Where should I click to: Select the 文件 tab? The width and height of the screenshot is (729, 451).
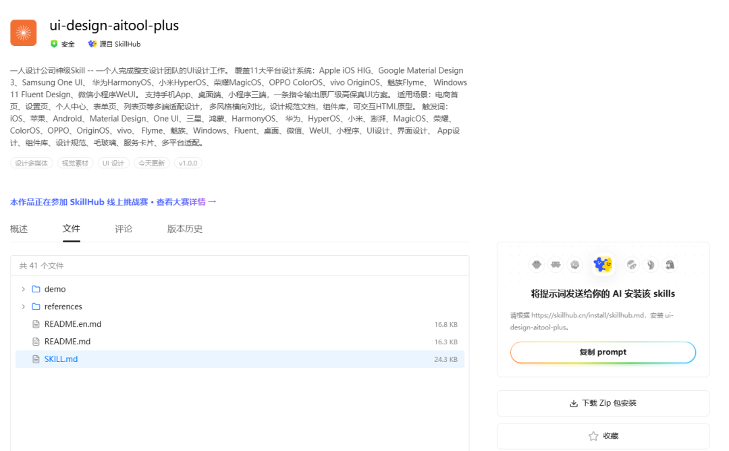(x=71, y=229)
